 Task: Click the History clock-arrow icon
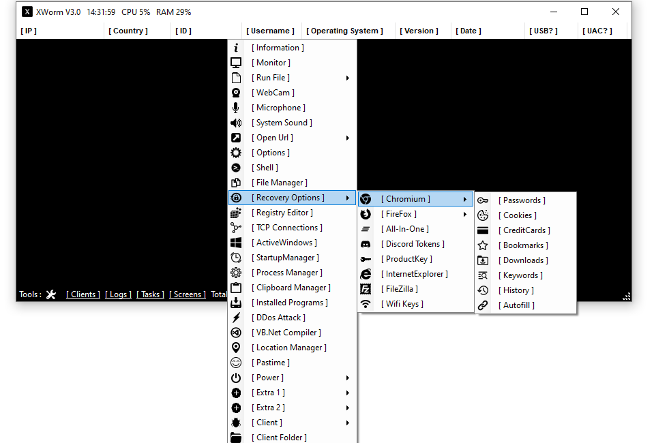click(x=483, y=290)
